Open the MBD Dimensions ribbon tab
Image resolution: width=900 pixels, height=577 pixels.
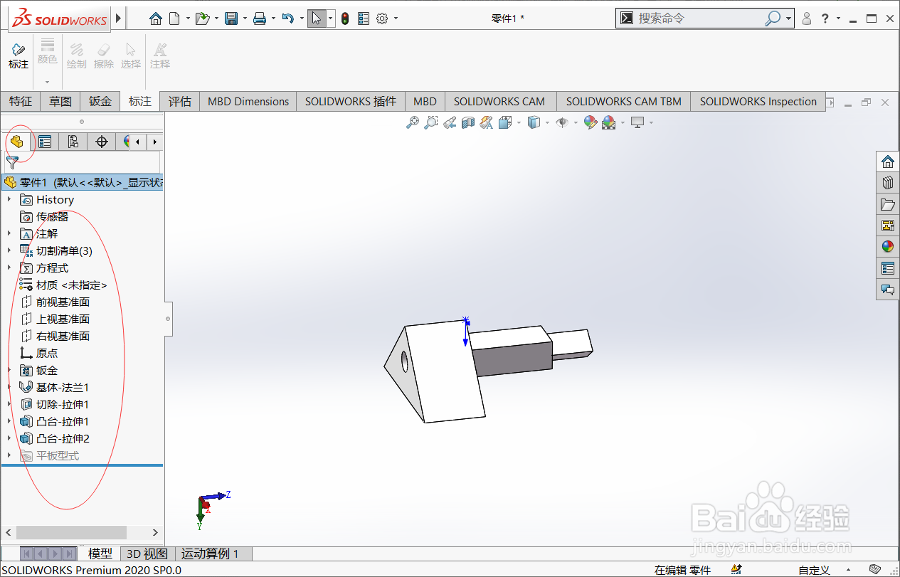click(x=248, y=101)
